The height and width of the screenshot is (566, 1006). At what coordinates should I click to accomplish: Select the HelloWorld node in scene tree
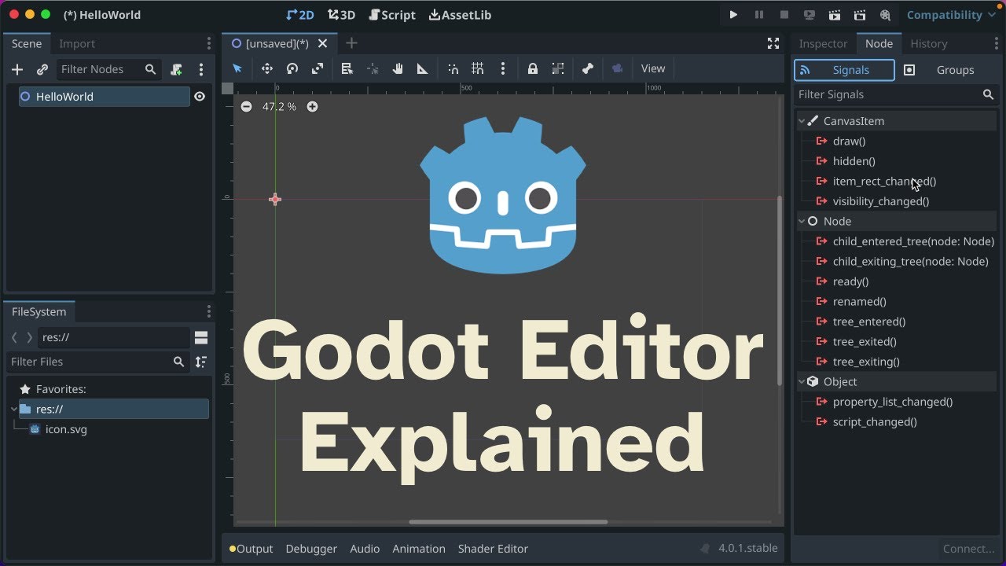[104, 97]
